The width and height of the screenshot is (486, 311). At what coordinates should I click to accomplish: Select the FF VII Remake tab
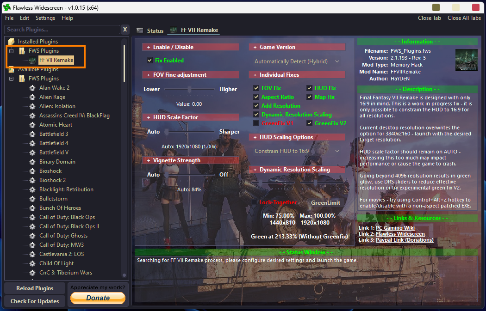click(194, 30)
